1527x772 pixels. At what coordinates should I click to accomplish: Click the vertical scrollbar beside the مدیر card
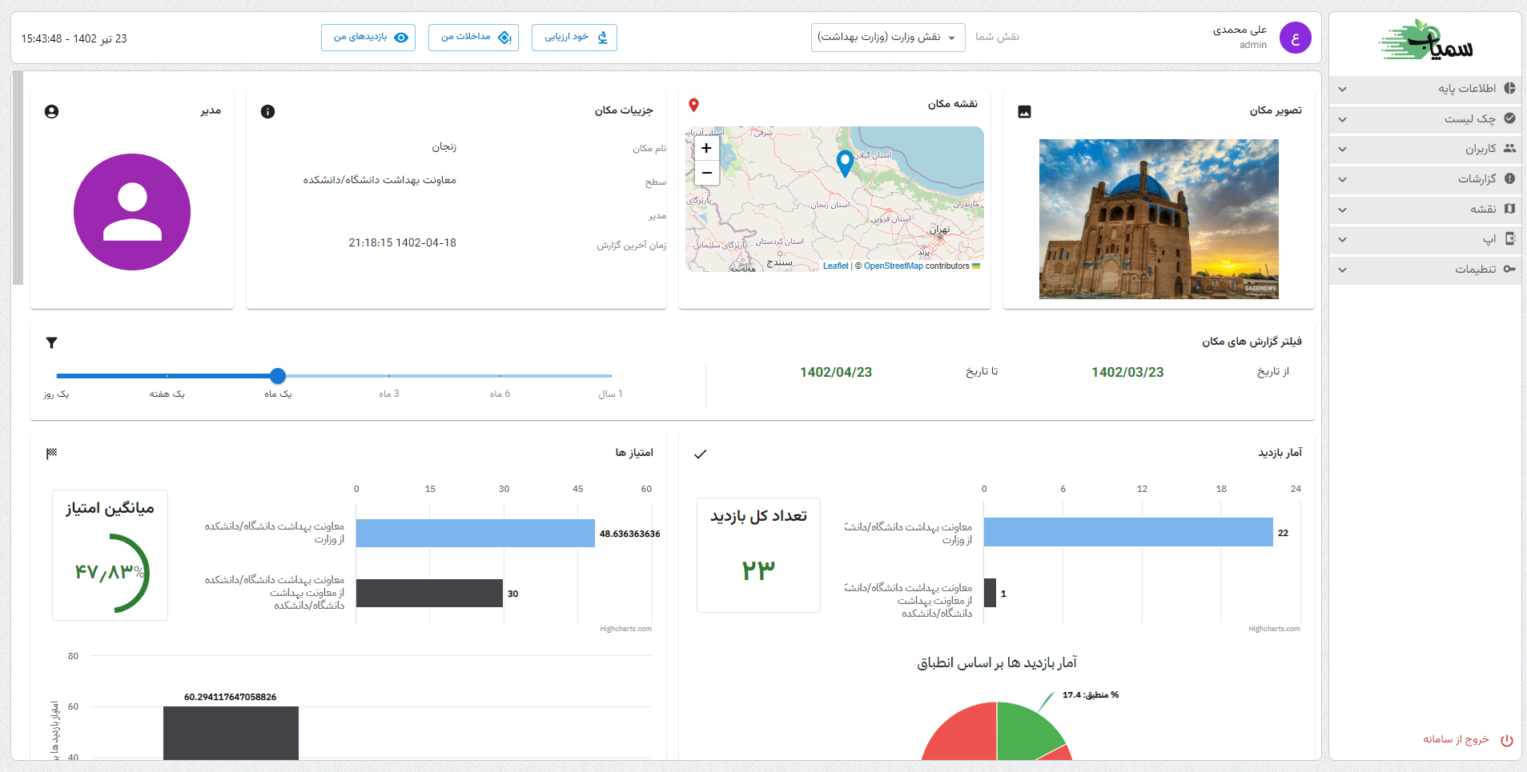pos(18,178)
